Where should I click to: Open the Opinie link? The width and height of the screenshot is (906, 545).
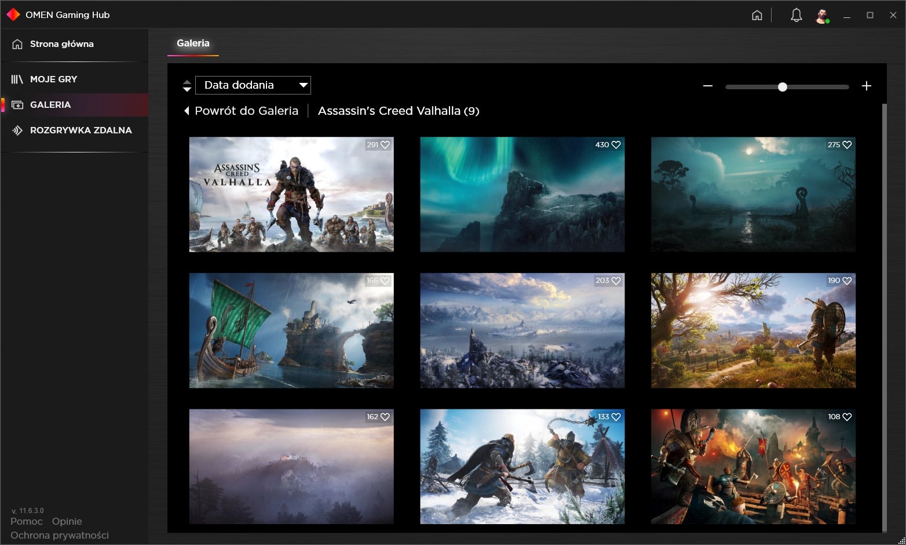(67, 521)
